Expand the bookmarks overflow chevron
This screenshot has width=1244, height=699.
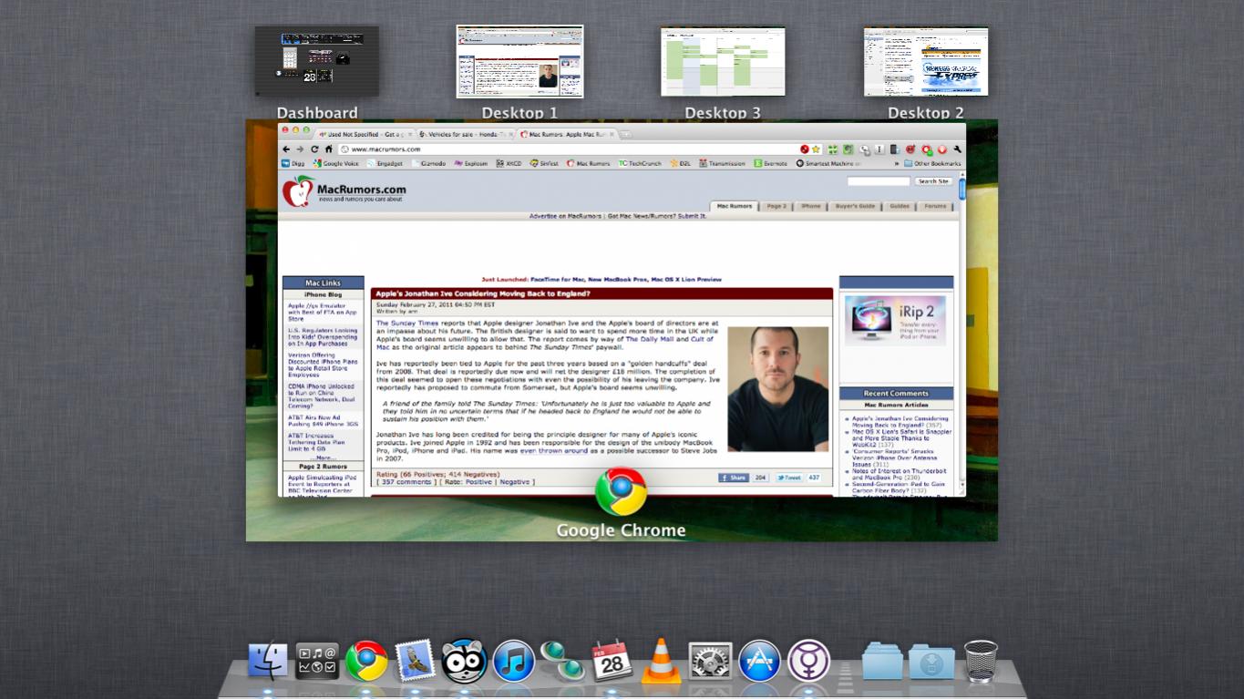(x=896, y=164)
